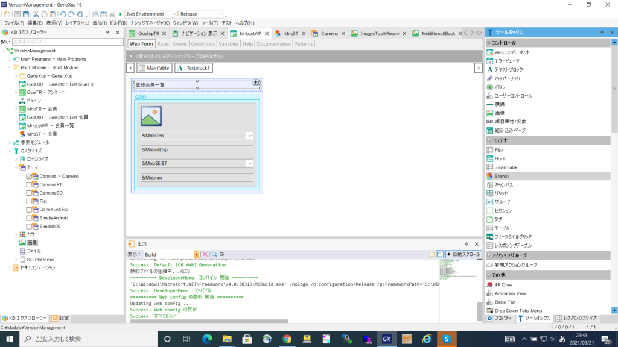Click the Paste toolbar icon

[53, 14]
